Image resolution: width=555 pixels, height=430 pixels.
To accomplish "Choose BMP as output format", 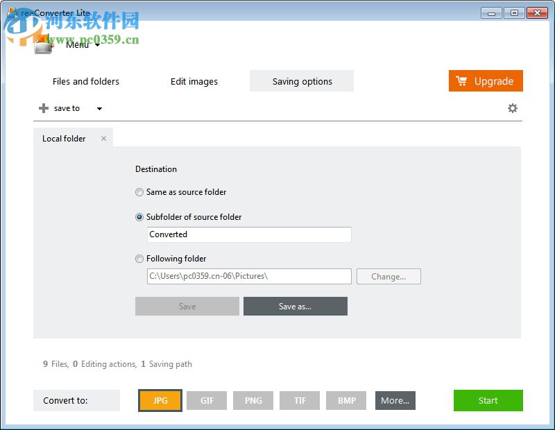I will [346, 400].
